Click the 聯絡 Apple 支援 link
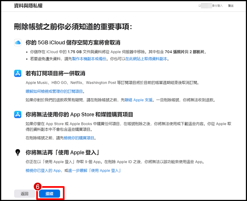Image resolution: width=247 pixels, height=201 pixels. (138, 100)
